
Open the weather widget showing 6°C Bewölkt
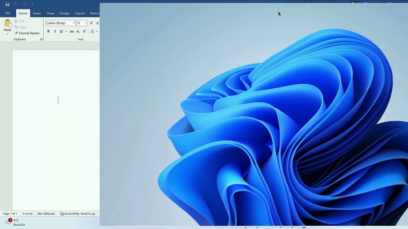click(x=15, y=222)
